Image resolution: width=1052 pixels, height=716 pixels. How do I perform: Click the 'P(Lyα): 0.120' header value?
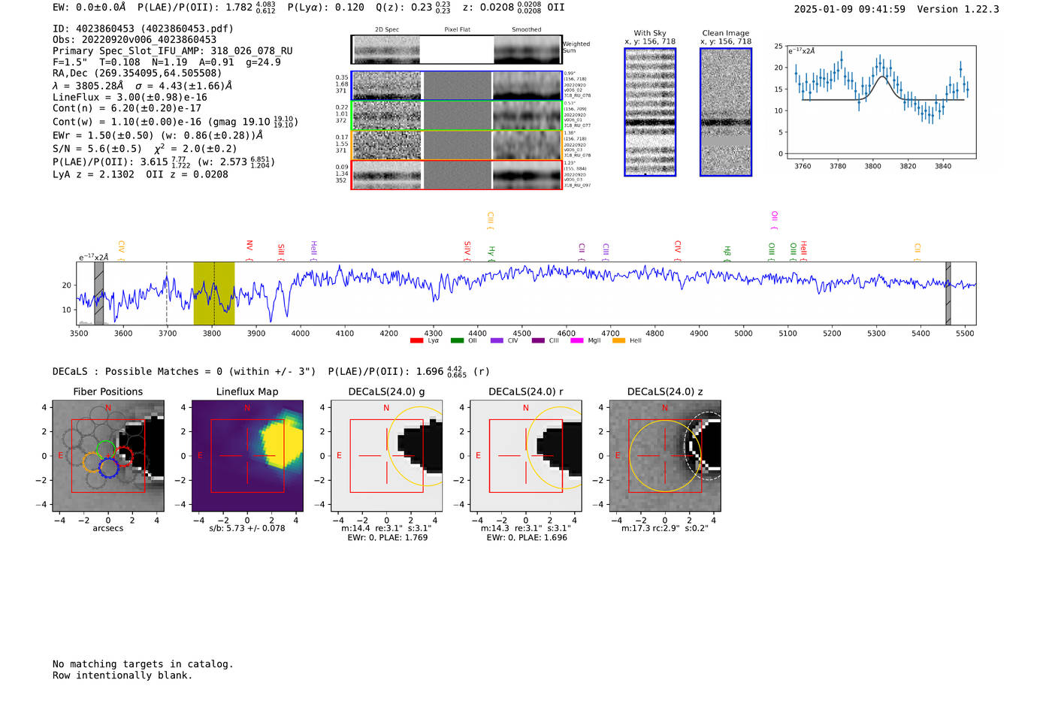(x=326, y=8)
